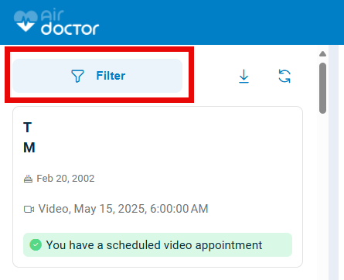
Task: Click the heart pulse logo icon
Action: point(26,21)
